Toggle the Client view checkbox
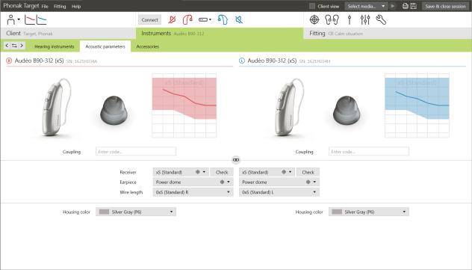 pyautogui.click(x=312, y=6)
